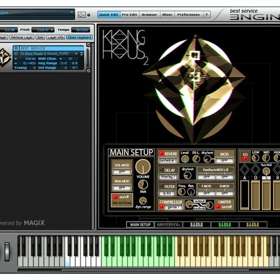Open the Mixer tab
This screenshot has width=280, height=280.
(x=167, y=15)
